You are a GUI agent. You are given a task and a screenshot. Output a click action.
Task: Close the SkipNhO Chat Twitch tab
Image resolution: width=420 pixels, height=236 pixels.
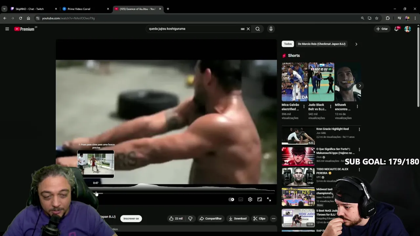coord(56,9)
